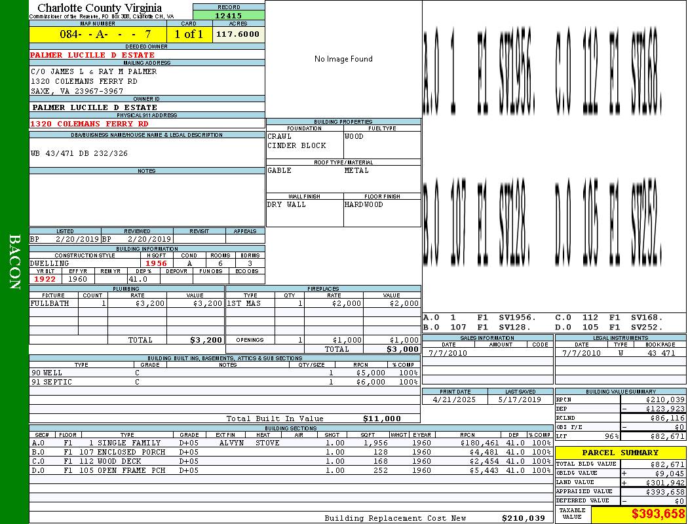This screenshot has width=688, height=524.
Task: Click H SQFT value 1956 in red
Action: tap(156, 263)
